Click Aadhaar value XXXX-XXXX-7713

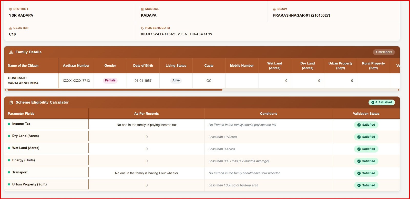(x=76, y=81)
